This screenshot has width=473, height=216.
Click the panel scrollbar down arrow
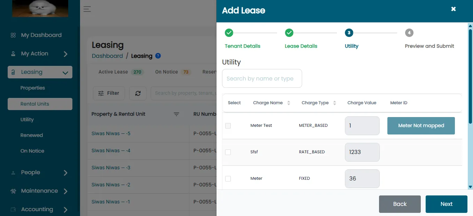tap(471, 187)
